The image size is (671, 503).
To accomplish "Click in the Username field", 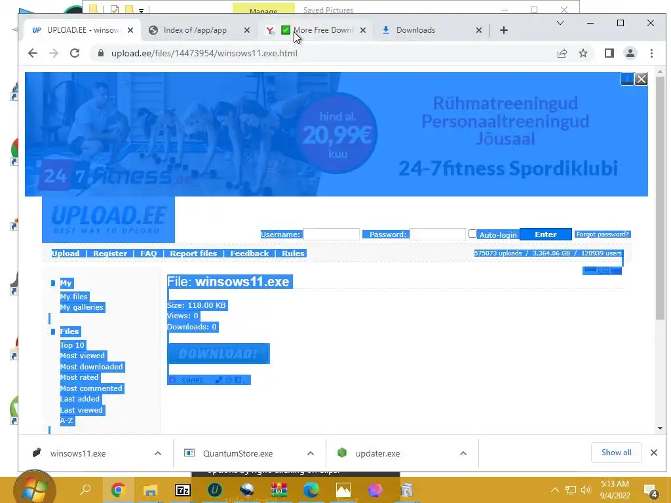I will tap(331, 234).
